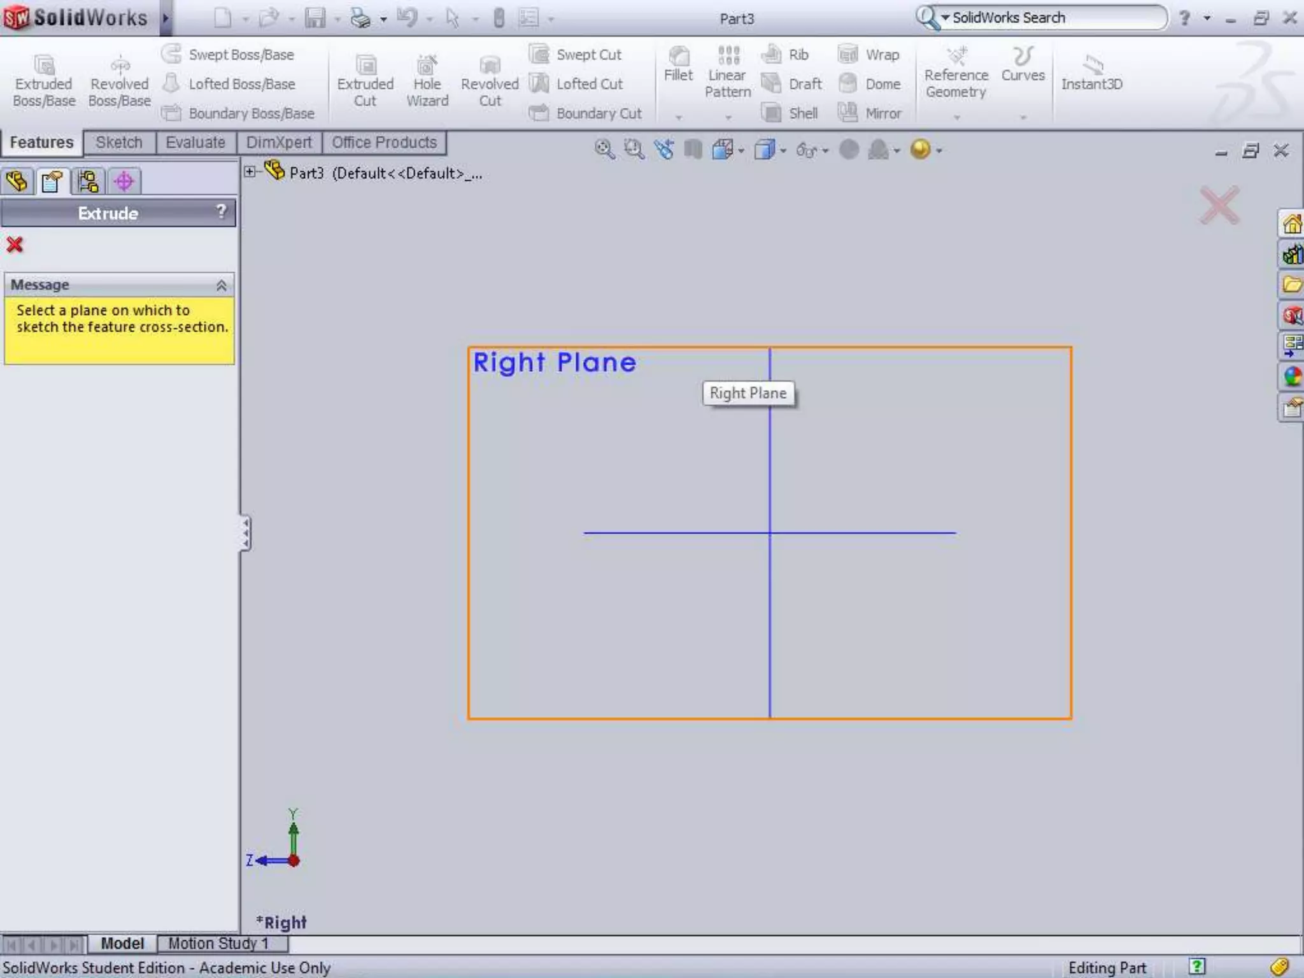The image size is (1304, 978).
Task: Click the red X cancel Extrude icon
Action: (15, 244)
